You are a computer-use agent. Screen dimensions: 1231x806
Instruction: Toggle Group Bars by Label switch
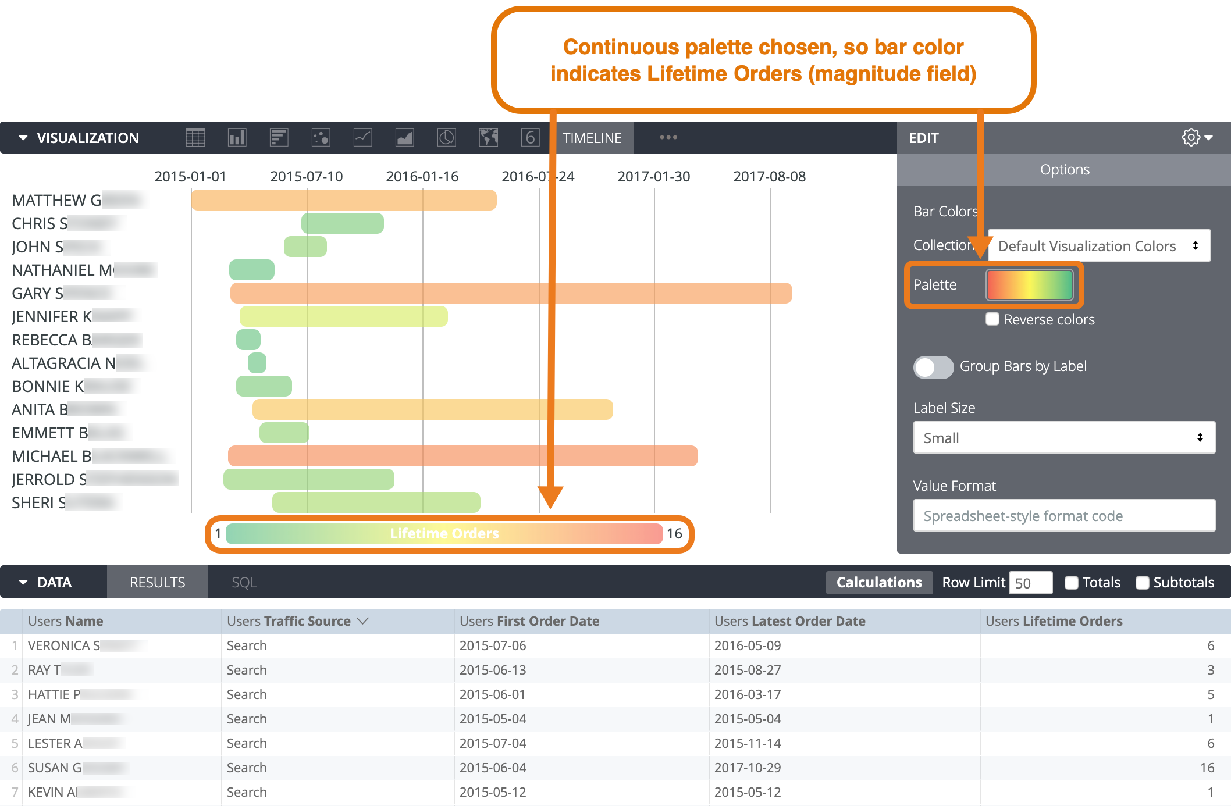tap(933, 367)
